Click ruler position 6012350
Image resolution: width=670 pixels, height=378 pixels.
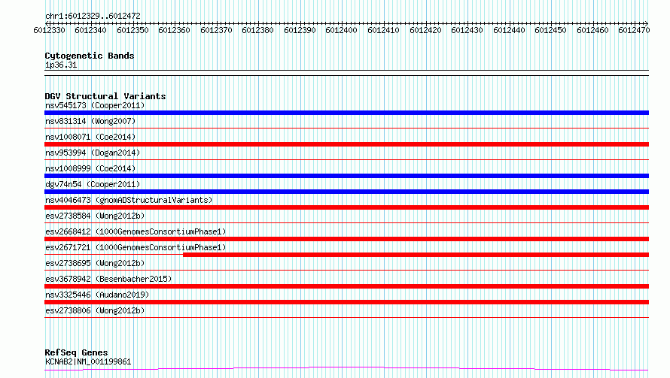(132, 30)
